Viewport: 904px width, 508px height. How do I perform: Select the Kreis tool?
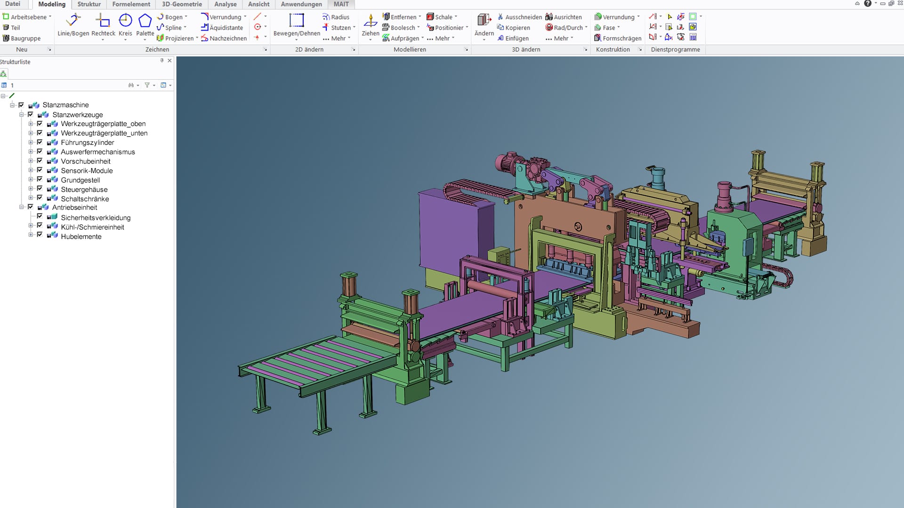[125, 25]
